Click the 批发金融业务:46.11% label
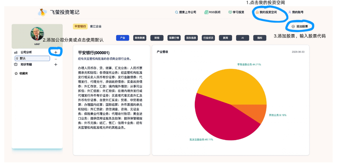This screenshot has width=337, height=164. coord(201,140)
